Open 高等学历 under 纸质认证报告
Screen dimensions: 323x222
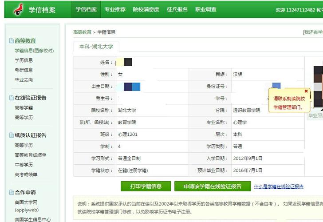[x=24, y=145]
